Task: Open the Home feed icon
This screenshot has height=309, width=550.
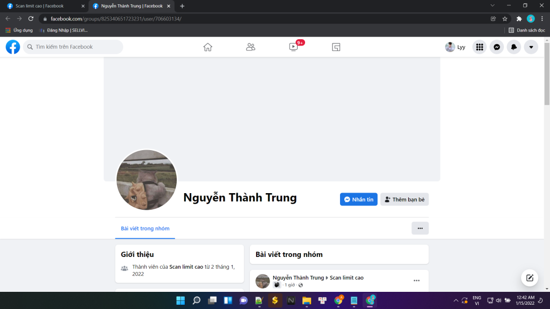Action: point(208,47)
